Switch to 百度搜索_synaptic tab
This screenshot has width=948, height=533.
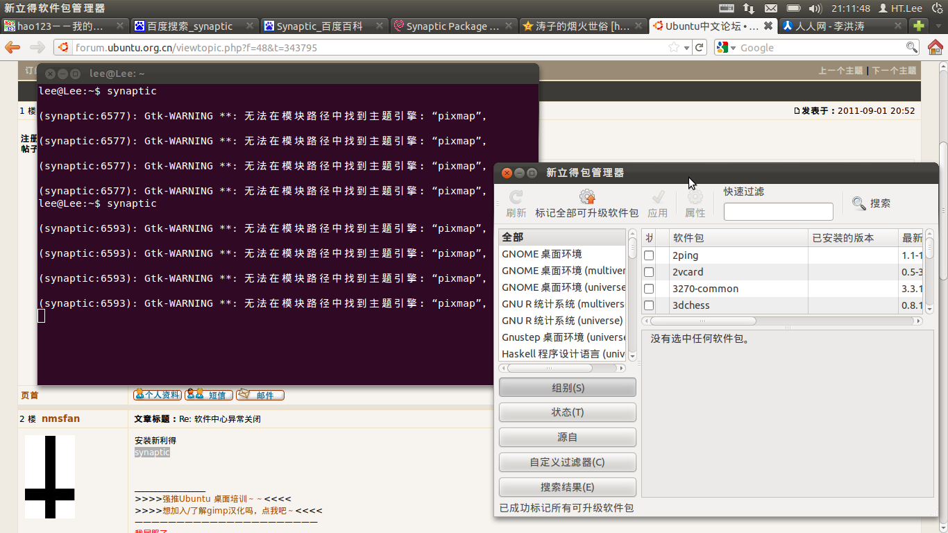[194, 26]
